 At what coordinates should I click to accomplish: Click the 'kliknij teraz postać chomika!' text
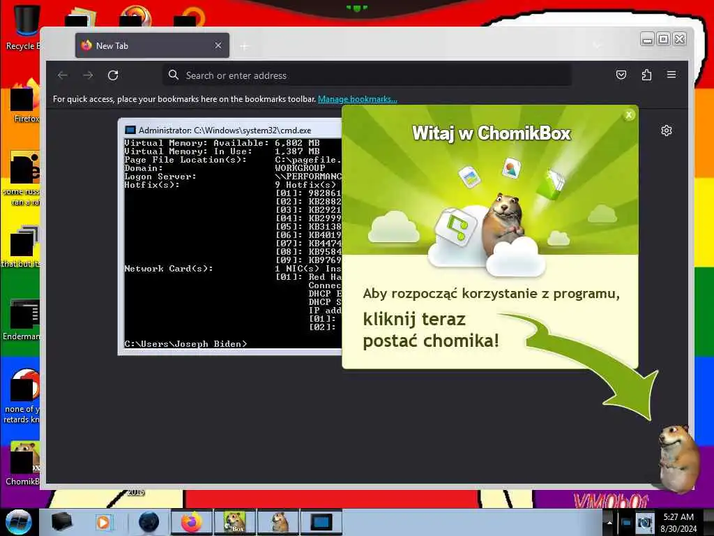coord(431,330)
